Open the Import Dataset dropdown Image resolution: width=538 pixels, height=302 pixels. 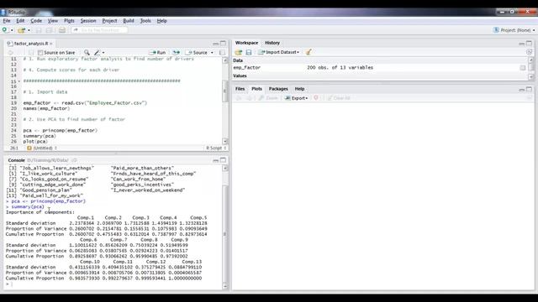[x=278, y=52]
